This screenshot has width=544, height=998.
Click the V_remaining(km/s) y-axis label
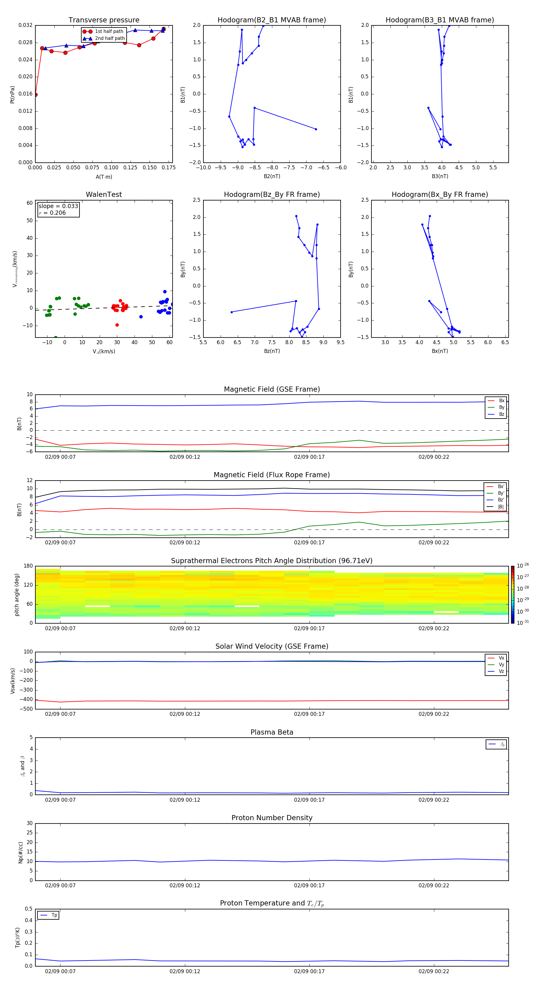15,269
